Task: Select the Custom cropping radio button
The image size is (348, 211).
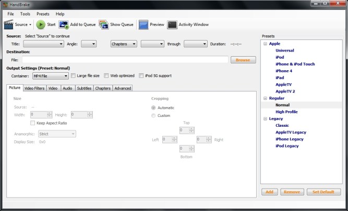Action: pyautogui.click(x=153, y=115)
